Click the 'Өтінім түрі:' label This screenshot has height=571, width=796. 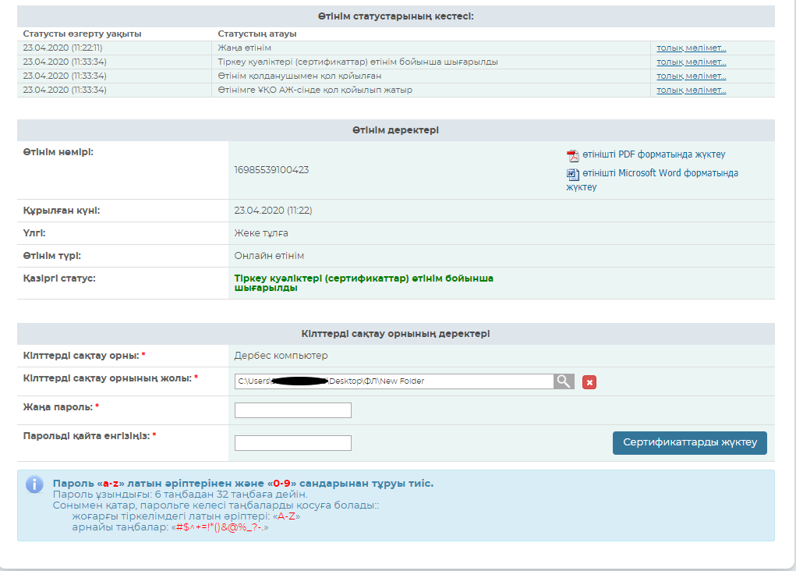pos(51,256)
